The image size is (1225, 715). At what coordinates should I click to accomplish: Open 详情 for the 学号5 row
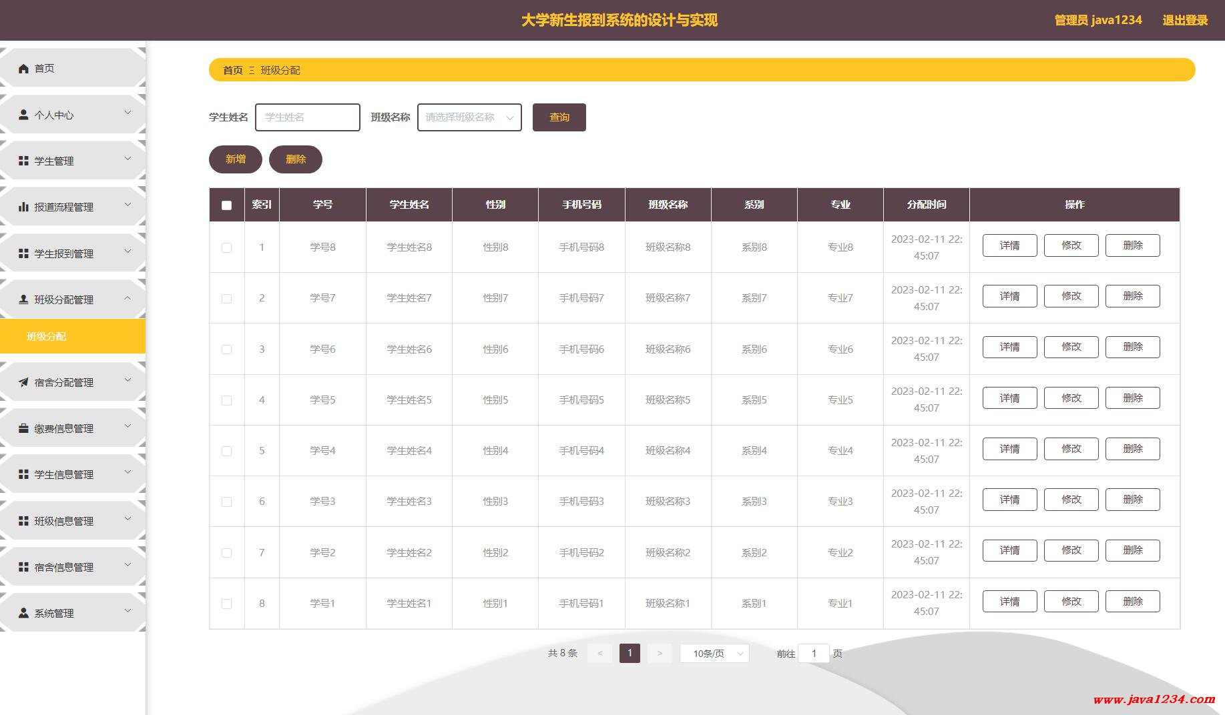click(x=1010, y=398)
